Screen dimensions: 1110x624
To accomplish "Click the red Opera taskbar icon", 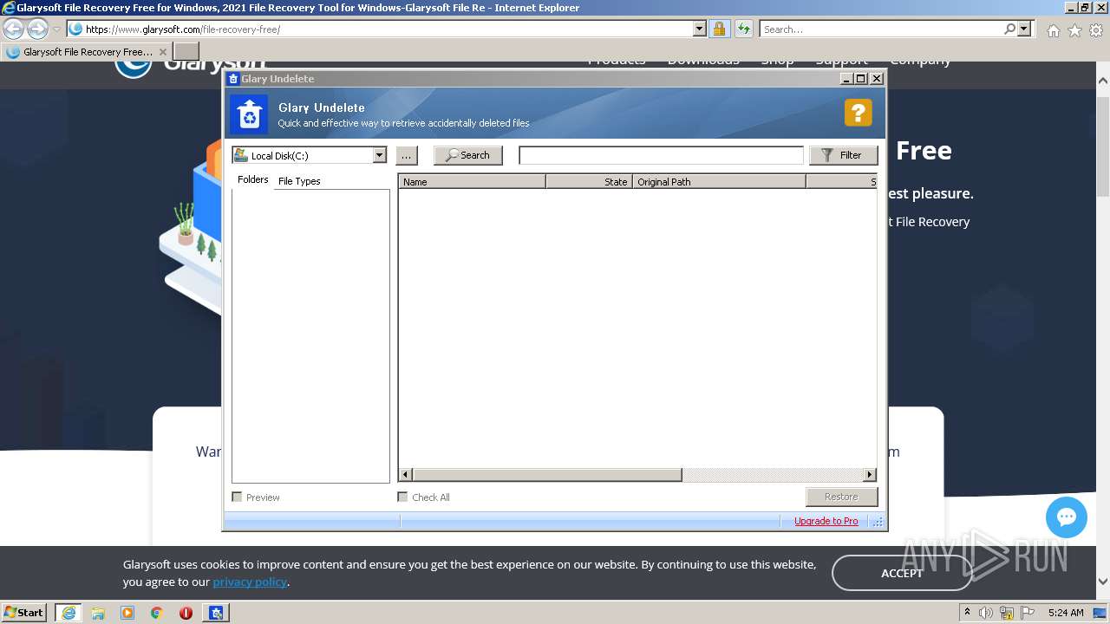I will 186,613.
